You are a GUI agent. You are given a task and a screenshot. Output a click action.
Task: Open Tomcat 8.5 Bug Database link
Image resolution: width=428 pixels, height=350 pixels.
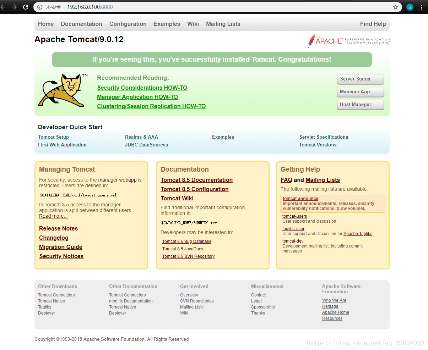[187, 241]
